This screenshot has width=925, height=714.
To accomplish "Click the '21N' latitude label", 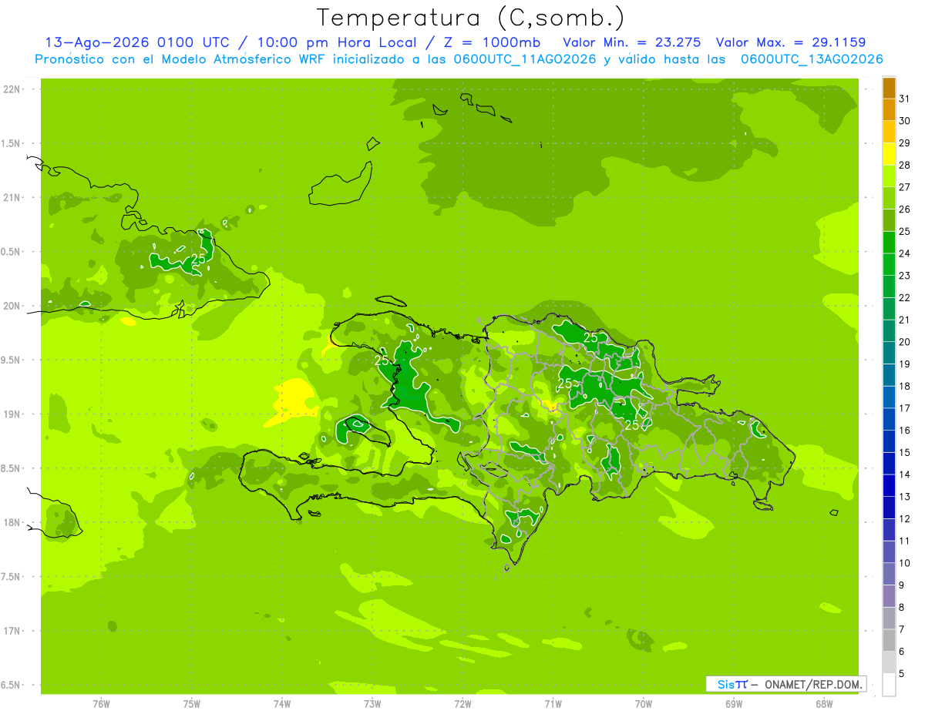I will click(12, 198).
